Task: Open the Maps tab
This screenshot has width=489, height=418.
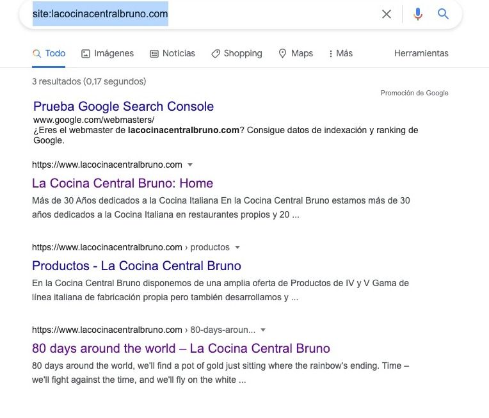Action: (296, 53)
